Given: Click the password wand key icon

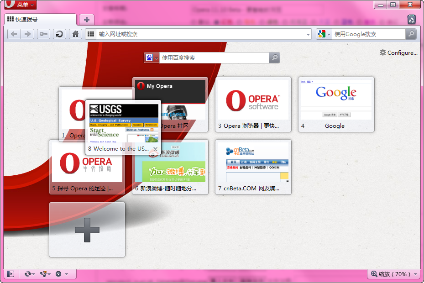Looking at the screenshot, I should pyautogui.click(x=43, y=34).
